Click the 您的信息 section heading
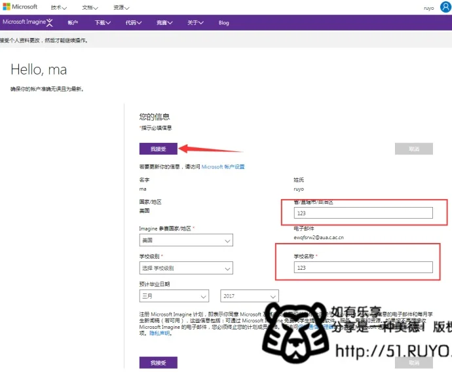 click(x=155, y=117)
